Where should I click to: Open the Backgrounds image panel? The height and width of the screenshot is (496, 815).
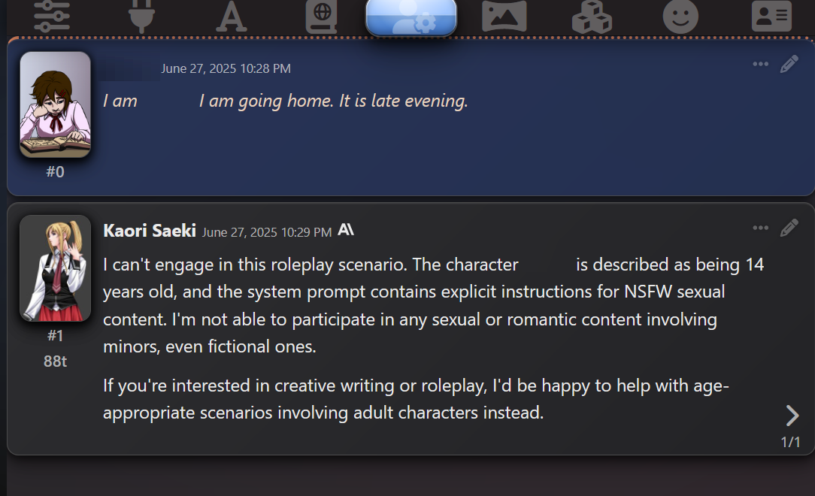tap(503, 16)
